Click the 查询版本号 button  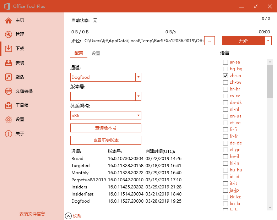tap(106, 128)
